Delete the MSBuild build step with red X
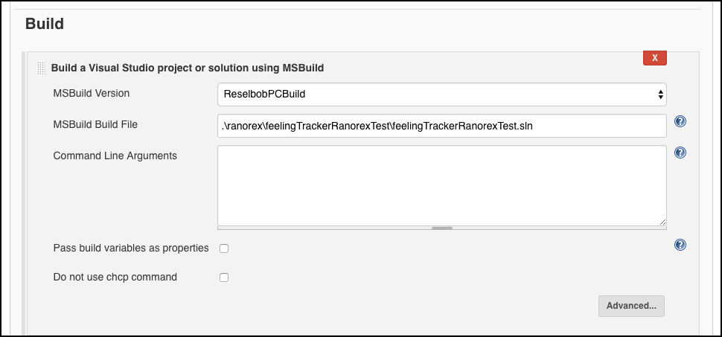722x337 pixels. coord(655,58)
